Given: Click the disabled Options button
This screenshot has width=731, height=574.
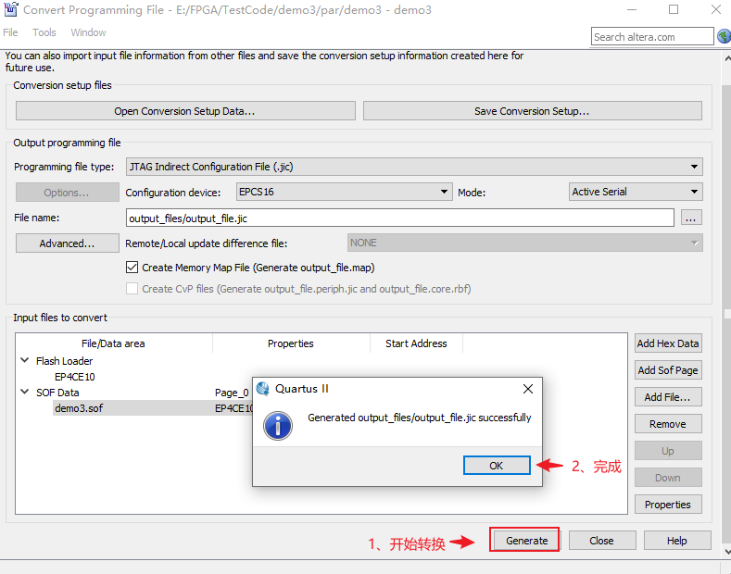Looking at the screenshot, I should pos(67,193).
